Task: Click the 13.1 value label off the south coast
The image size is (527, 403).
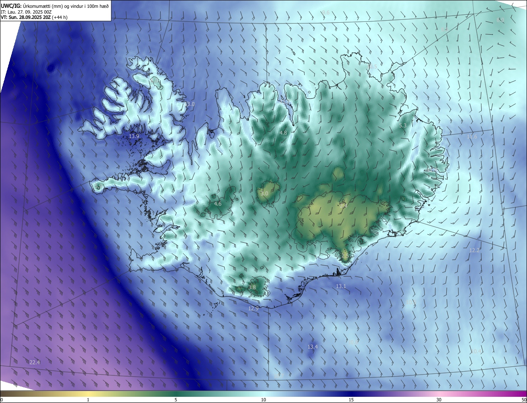Action: click(x=341, y=286)
